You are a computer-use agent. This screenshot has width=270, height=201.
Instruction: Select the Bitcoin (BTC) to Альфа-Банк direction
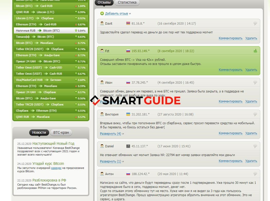click(51, 98)
